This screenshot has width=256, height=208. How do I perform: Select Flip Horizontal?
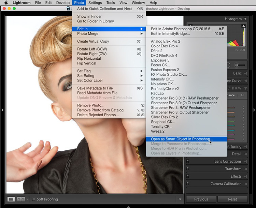[109, 58]
